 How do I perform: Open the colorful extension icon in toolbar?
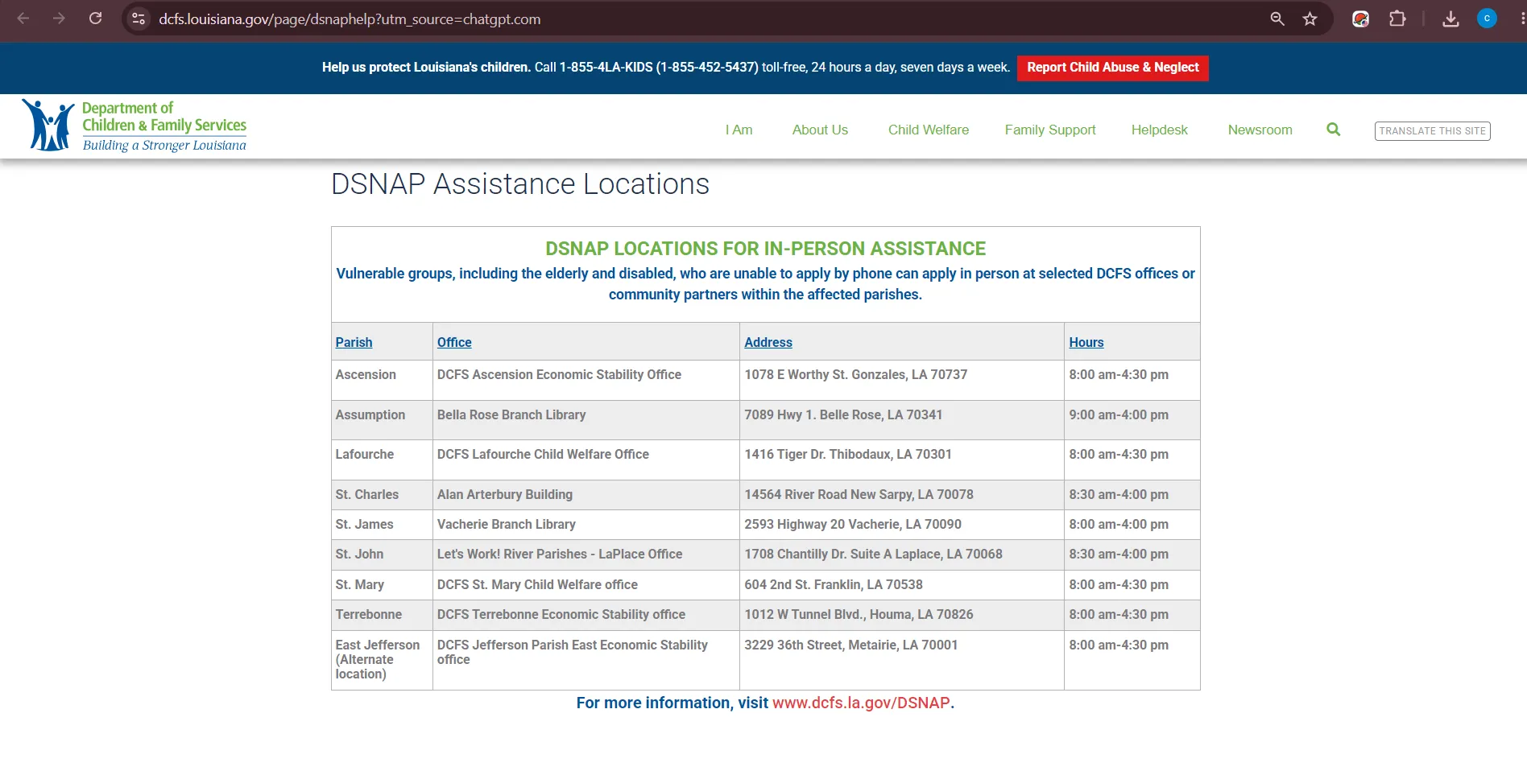(x=1360, y=19)
